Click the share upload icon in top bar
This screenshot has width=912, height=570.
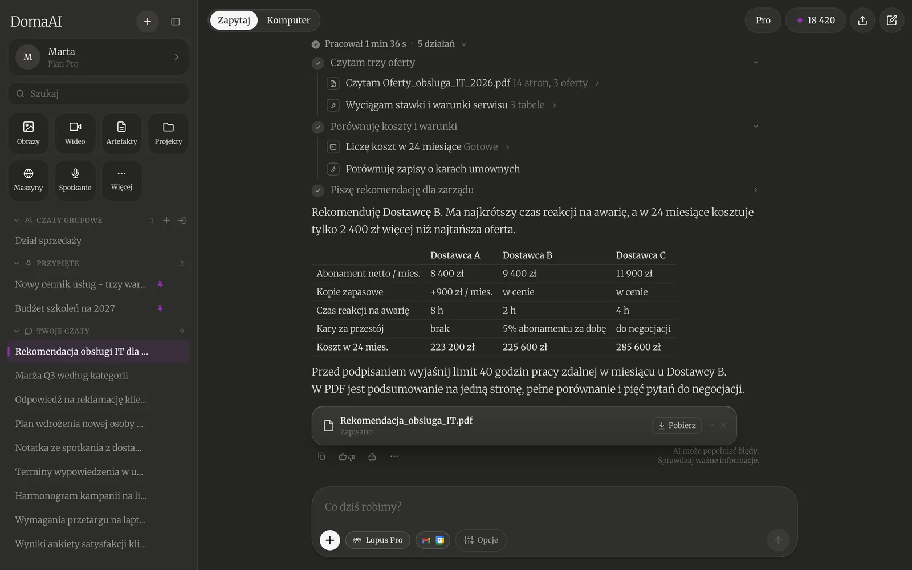[862, 21]
